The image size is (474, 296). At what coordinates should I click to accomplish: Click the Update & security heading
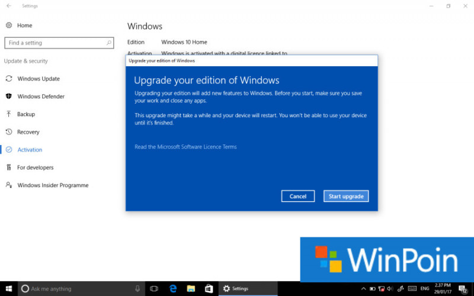(25, 61)
